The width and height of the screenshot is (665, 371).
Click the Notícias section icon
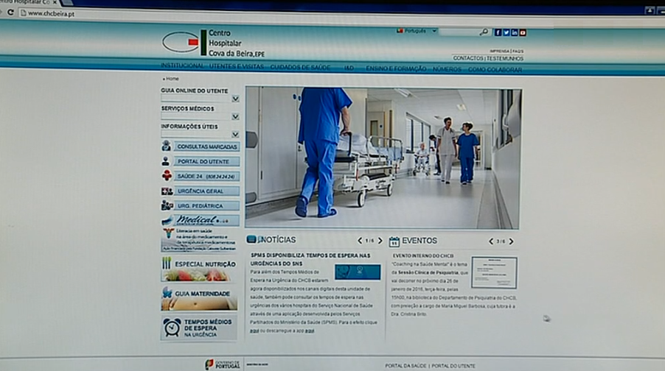(x=252, y=239)
